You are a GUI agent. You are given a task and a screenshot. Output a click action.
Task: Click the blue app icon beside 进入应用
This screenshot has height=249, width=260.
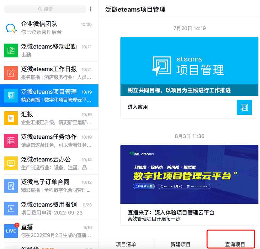(244, 107)
